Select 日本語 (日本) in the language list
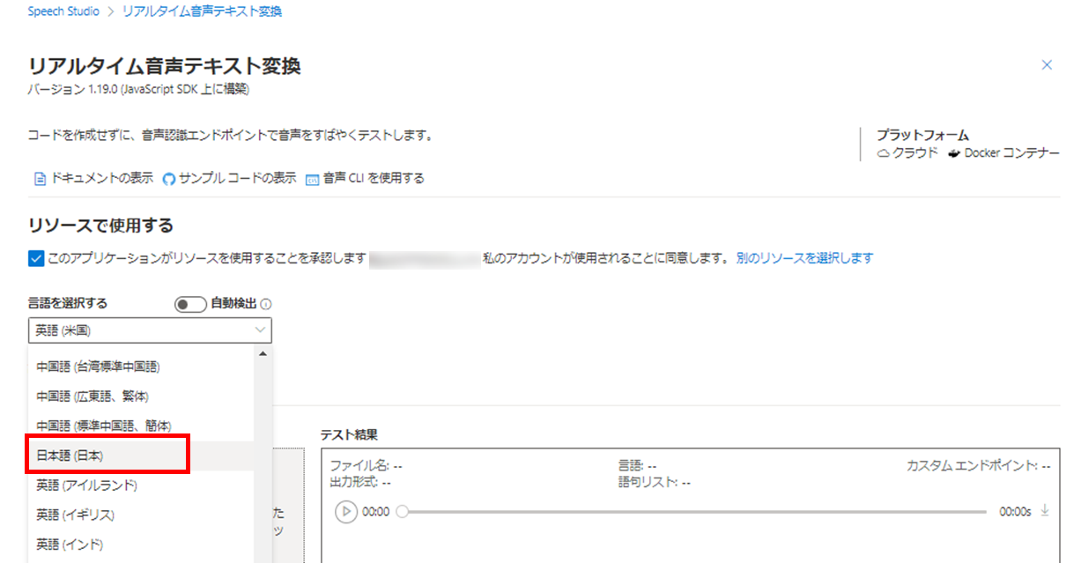 coord(141,455)
